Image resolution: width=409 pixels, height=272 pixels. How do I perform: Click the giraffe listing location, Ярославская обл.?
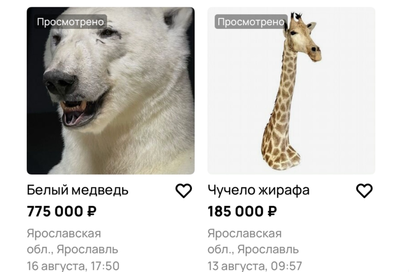coord(253,241)
